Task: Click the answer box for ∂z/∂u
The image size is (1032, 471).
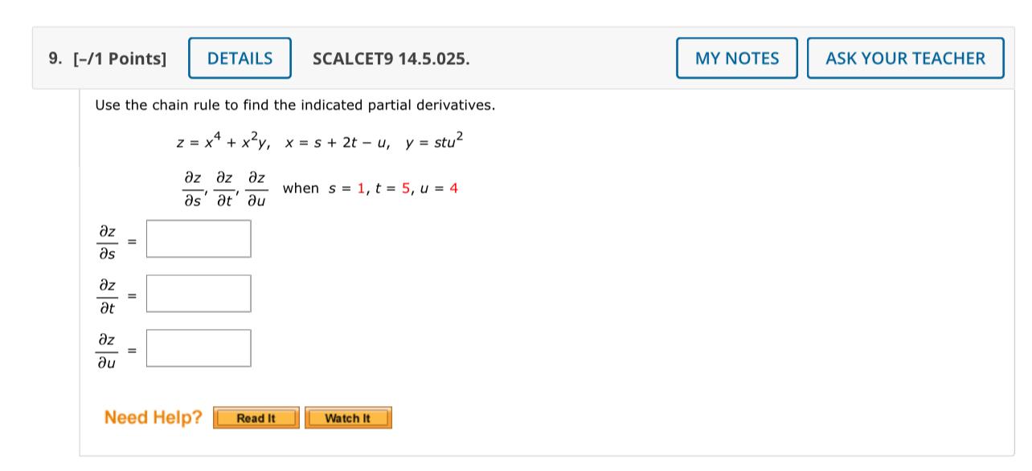Action: point(198,348)
